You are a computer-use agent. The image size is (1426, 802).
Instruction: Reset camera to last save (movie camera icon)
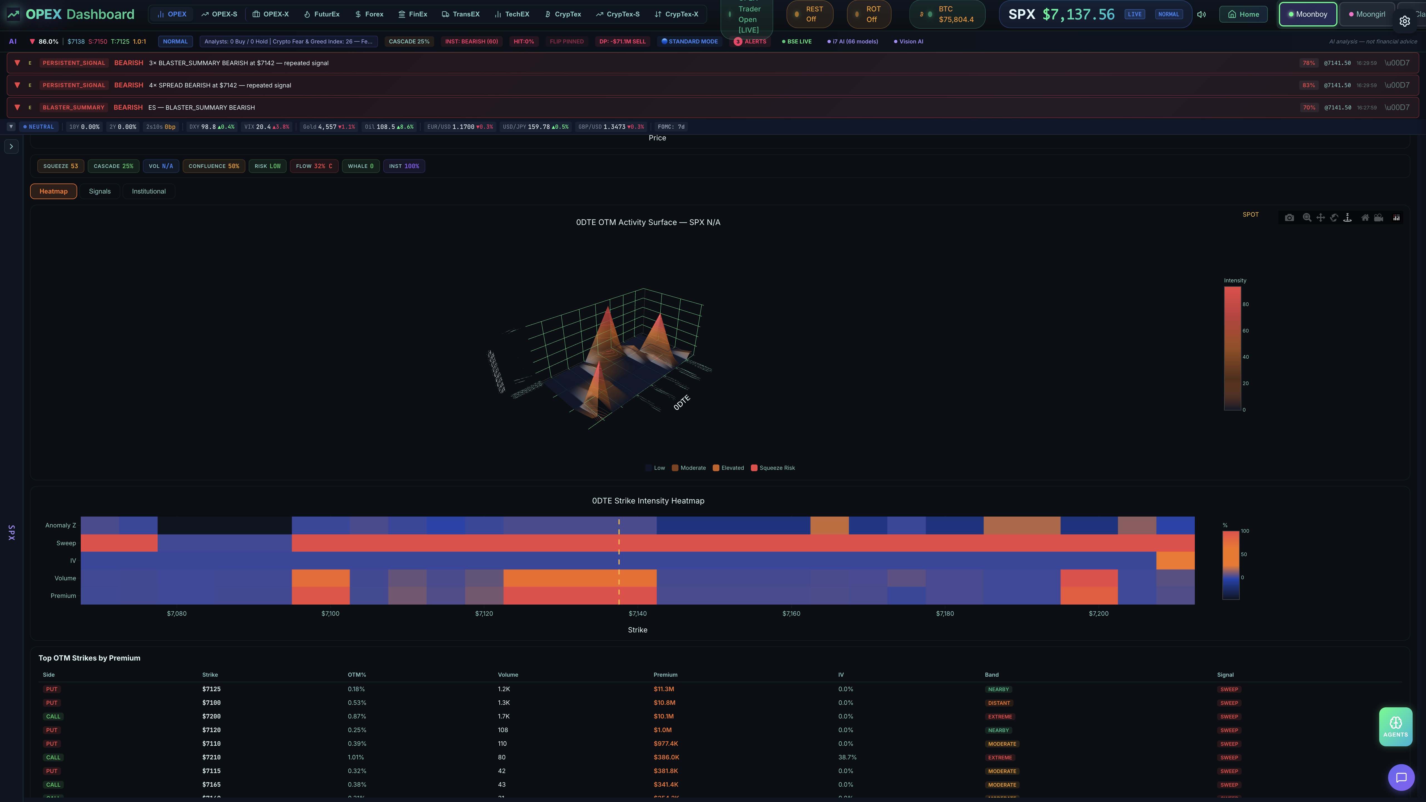coord(1379,217)
